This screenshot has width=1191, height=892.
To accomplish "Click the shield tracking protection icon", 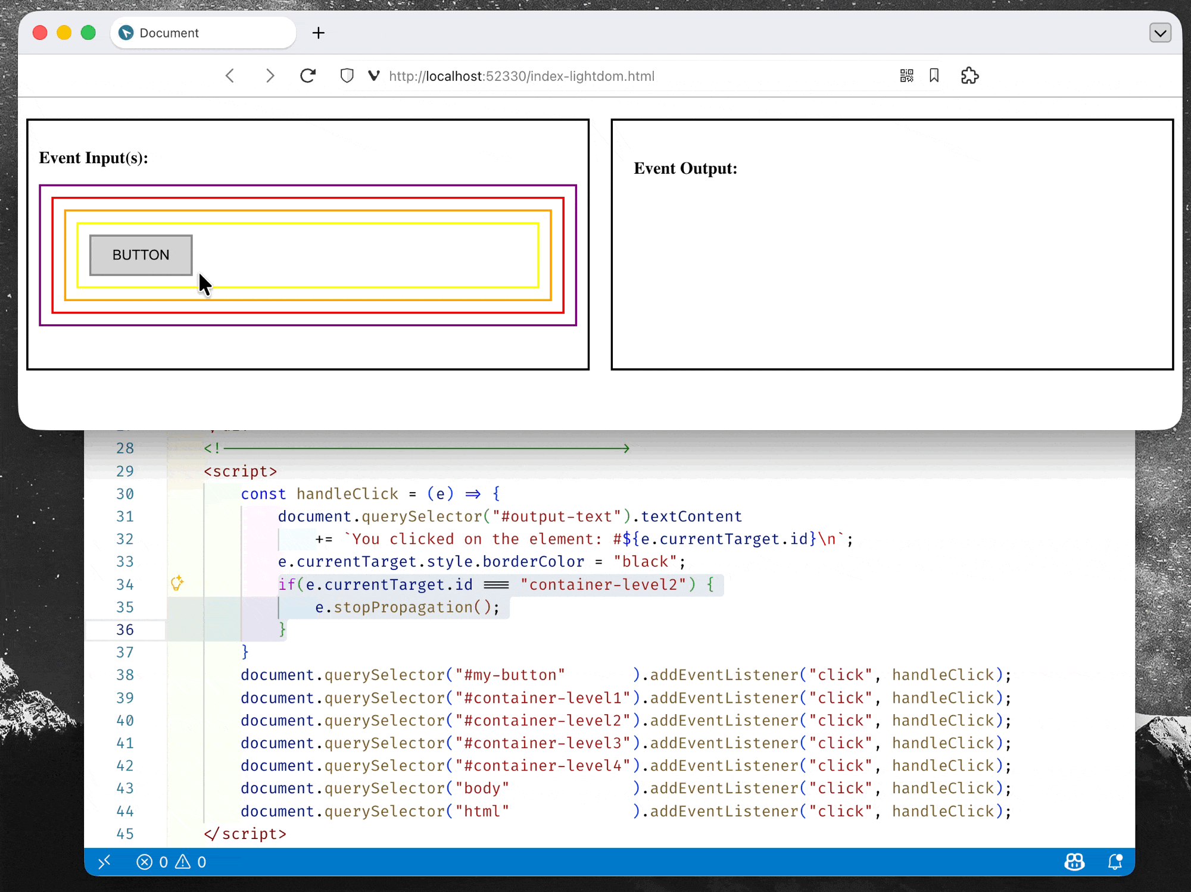I will tap(347, 76).
